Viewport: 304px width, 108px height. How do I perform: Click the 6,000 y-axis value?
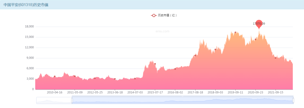coord(30,68)
